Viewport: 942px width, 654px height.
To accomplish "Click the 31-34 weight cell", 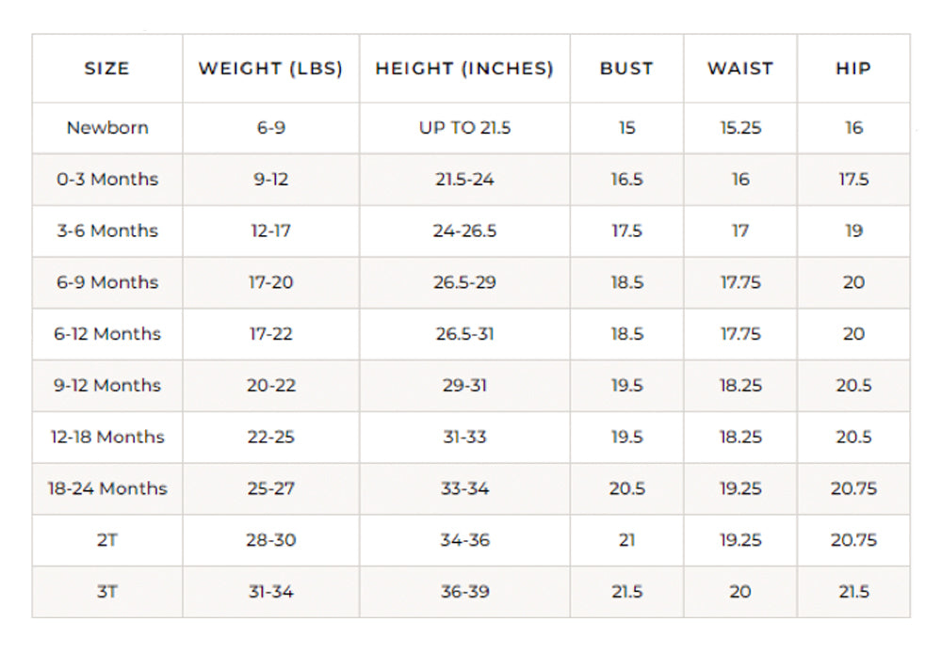I will 270,592.
